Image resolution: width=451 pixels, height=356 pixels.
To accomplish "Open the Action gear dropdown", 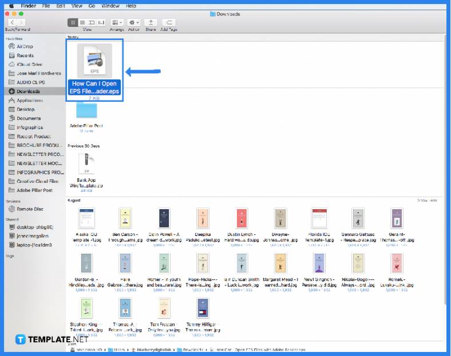I will [x=134, y=22].
